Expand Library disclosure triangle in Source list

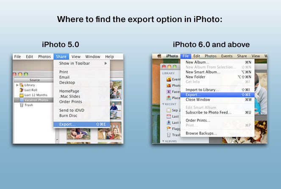tap(17, 85)
